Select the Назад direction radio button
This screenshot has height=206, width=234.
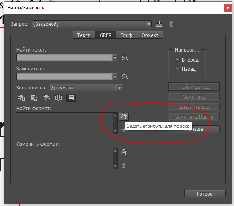177,69
